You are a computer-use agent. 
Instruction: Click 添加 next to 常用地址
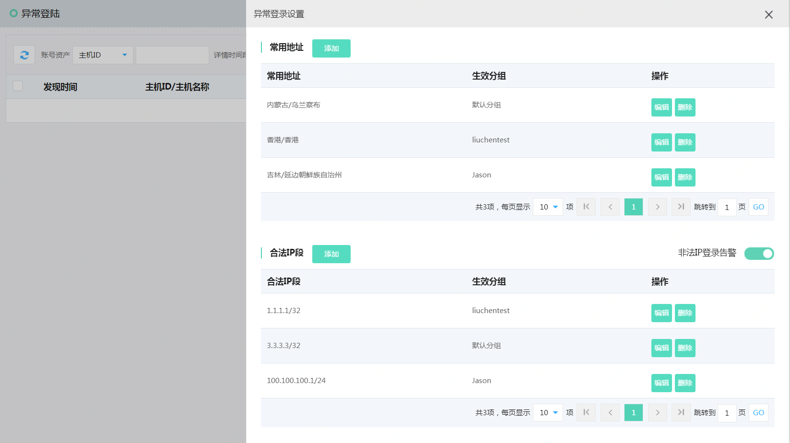tap(331, 48)
